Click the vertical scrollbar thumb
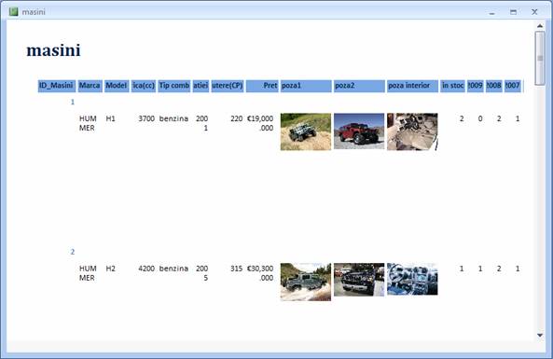Image resolution: width=553 pixels, height=359 pixels. click(x=540, y=58)
